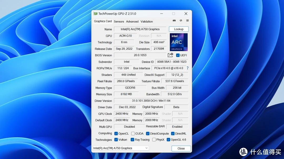Click the Resizable BAR value Enabled
Screen dimensions: 284x159
click(x=177, y=127)
